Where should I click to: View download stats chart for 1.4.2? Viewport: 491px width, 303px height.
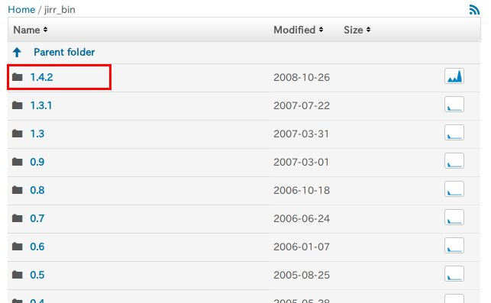[x=454, y=76]
